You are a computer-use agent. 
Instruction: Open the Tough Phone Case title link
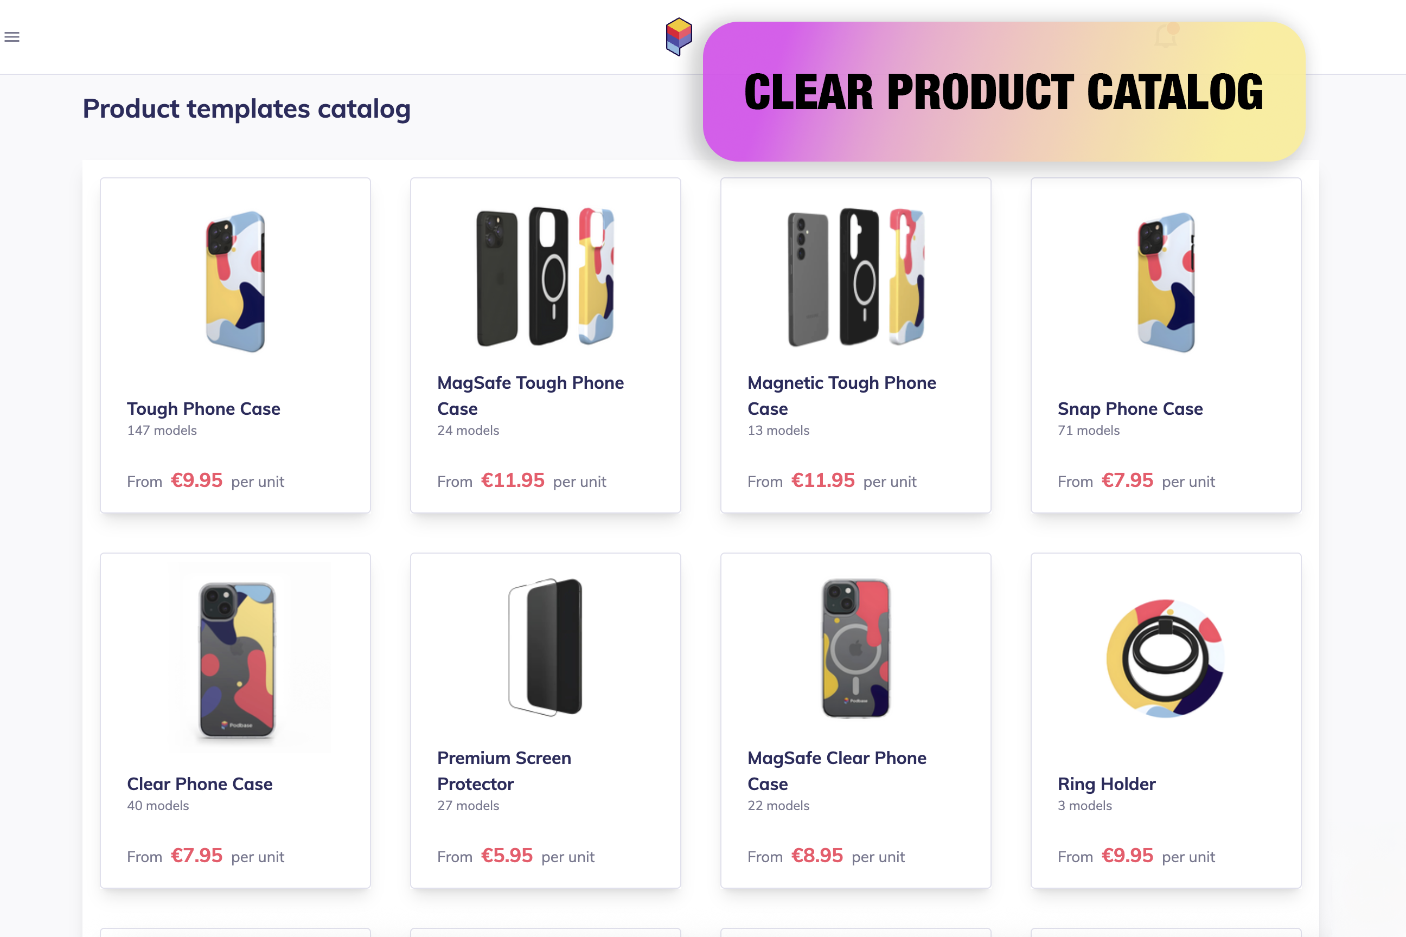(203, 409)
